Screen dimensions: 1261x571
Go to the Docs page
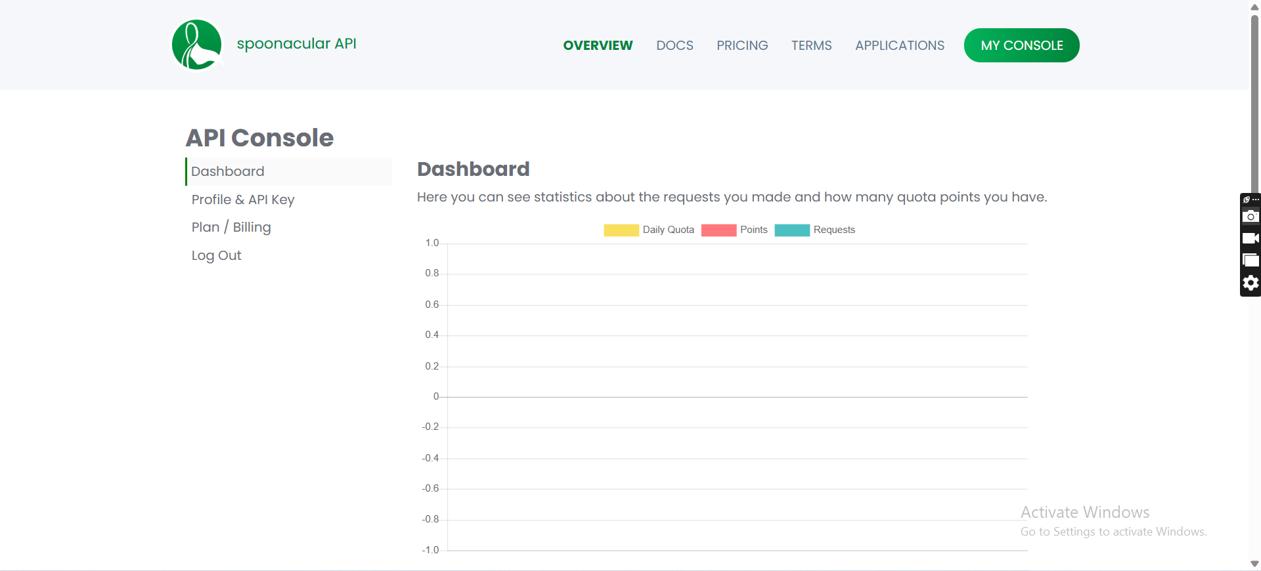[x=675, y=45]
